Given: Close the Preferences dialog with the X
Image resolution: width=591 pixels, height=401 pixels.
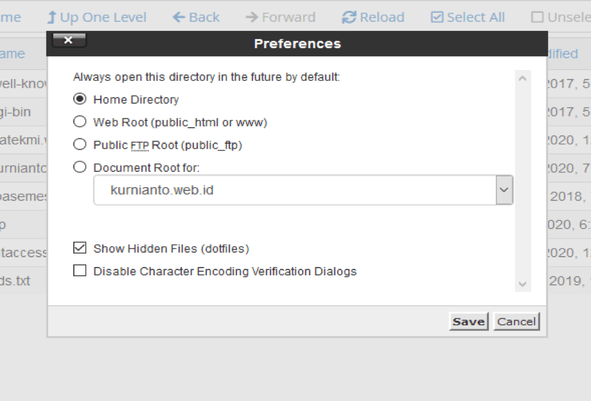Looking at the screenshot, I should (69, 40).
